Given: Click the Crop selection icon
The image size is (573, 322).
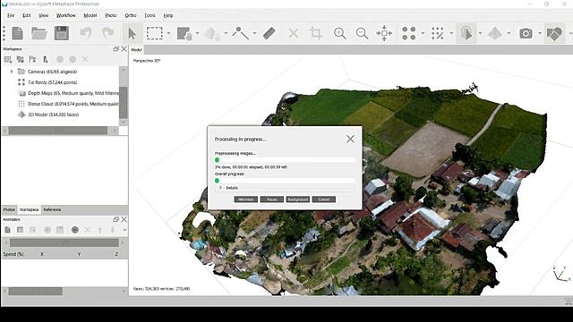Looking at the screenshot, I should (315, 33).
